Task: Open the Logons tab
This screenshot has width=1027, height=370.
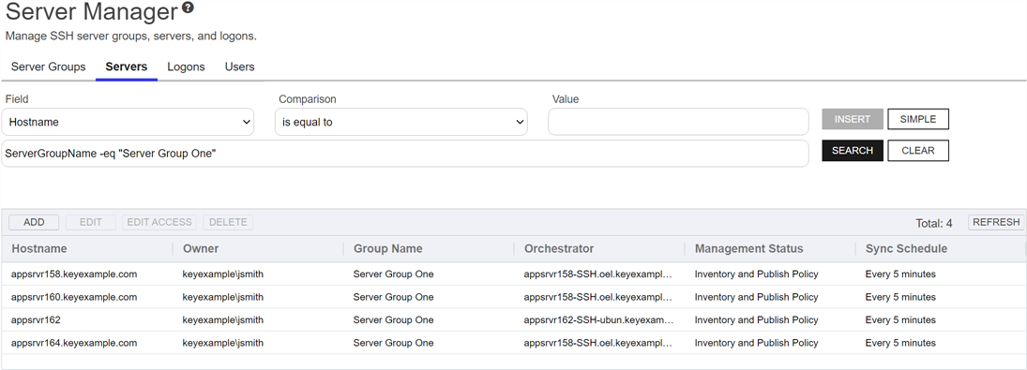Action: (186, 67)
